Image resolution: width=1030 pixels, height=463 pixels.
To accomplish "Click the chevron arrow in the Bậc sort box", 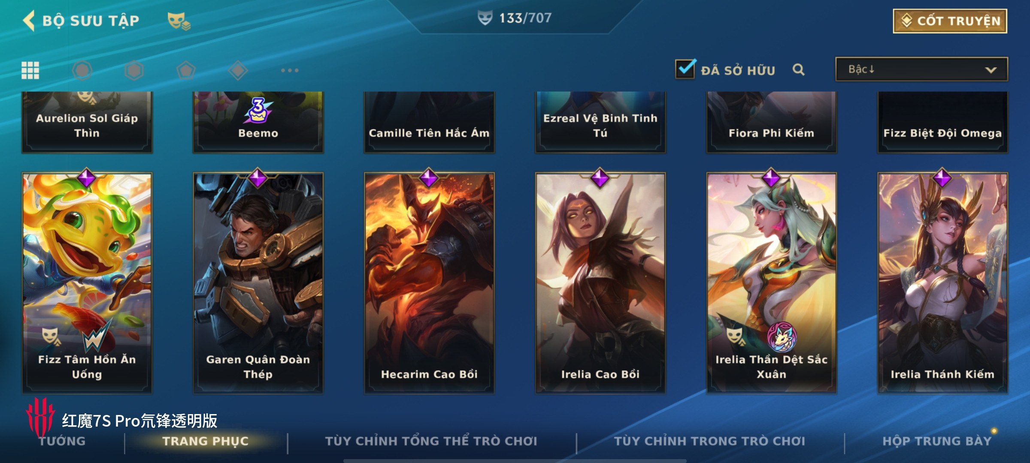I will (991, 70).
